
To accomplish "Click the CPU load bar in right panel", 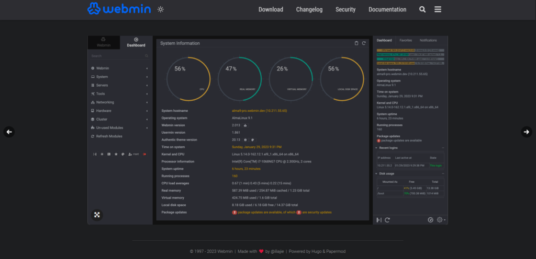I will tap(410, 50).
